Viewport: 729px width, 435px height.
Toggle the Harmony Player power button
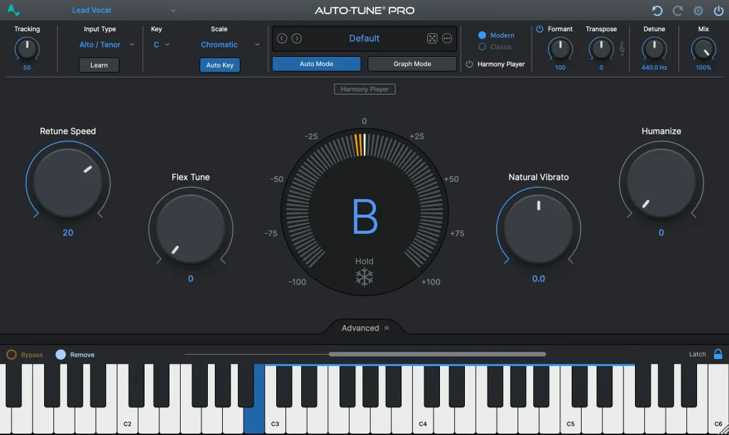(468, 64)
